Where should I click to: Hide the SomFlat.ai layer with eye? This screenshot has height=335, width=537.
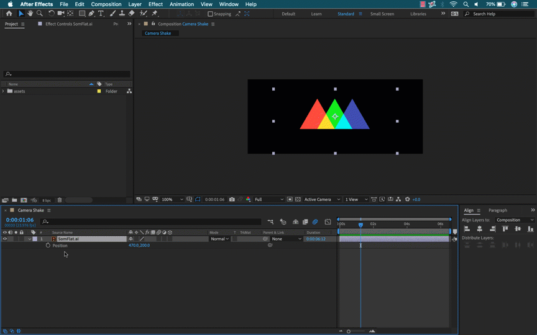click(5, 239)
